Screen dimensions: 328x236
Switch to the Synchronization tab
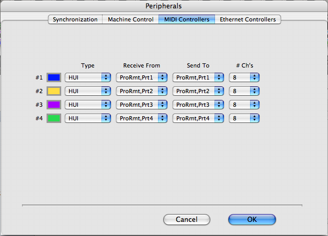pos(75,19)
